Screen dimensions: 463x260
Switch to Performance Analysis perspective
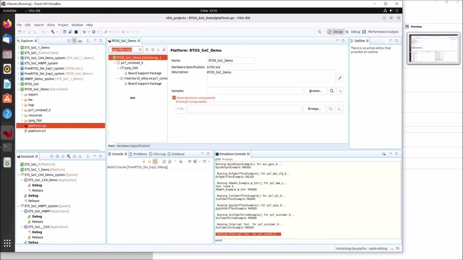pos(381,32)
